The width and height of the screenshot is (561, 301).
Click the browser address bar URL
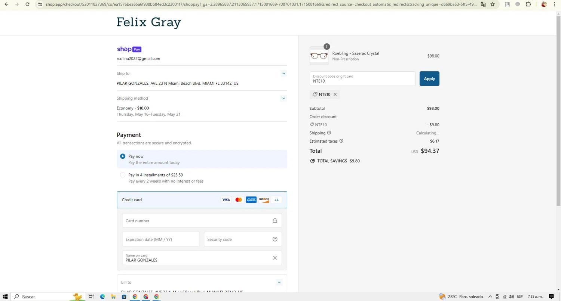[261, 4]
